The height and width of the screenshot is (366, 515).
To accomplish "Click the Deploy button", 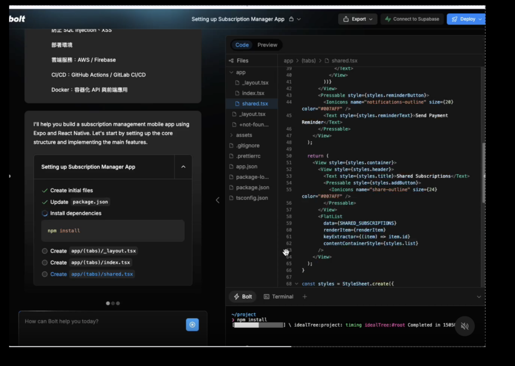I will [x=466, y=19].
